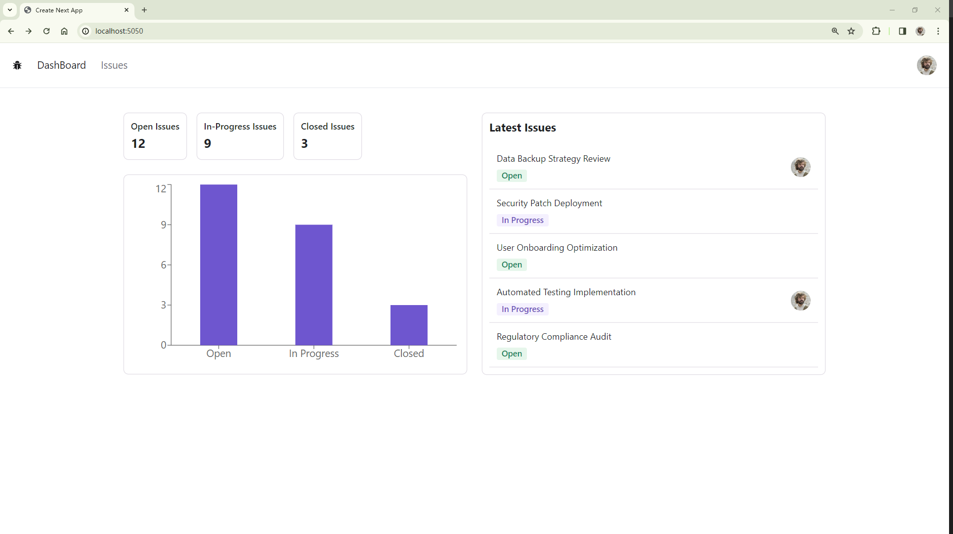
Task: Click In Progress badge under Automated Testing
Action: (x=522, y=309)
